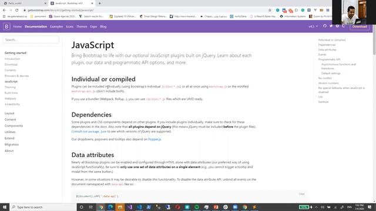The image size is (376, 211).
Task: Open the Open Collective icon in navbar
Action: [343, 26]
